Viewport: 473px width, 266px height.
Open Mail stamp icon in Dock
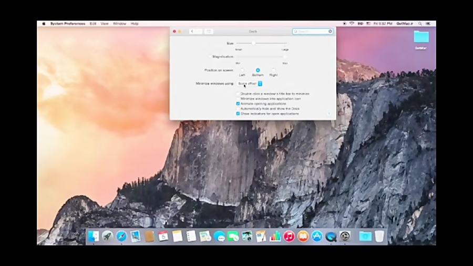[x=136, y=236]
